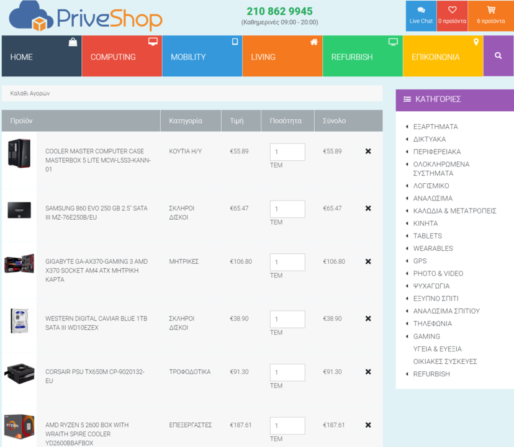The width and height of the screenshot is (514, 447).
Task: Edit quantity for Cooler Master case
Action: (x=287, y=152)
